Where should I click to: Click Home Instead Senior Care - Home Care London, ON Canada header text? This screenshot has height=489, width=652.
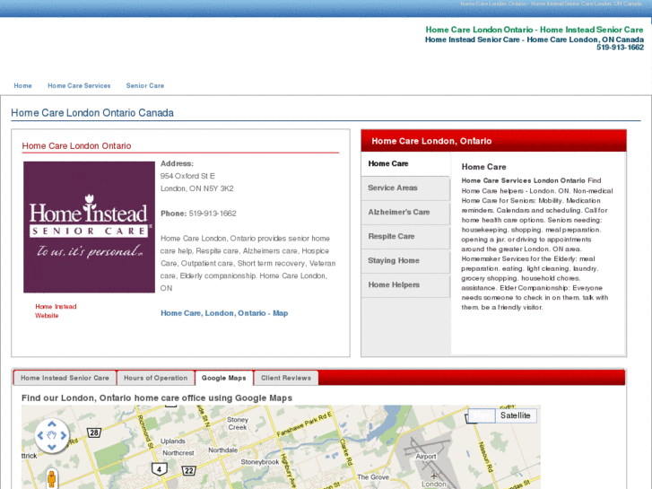point(535,39)
